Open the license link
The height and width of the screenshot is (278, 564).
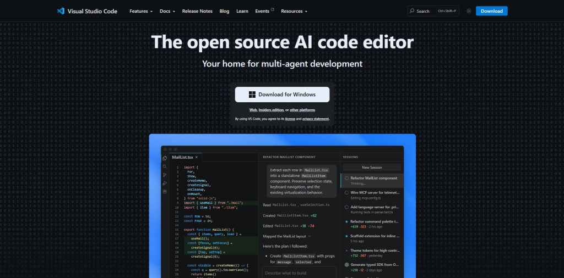point(290,119)
